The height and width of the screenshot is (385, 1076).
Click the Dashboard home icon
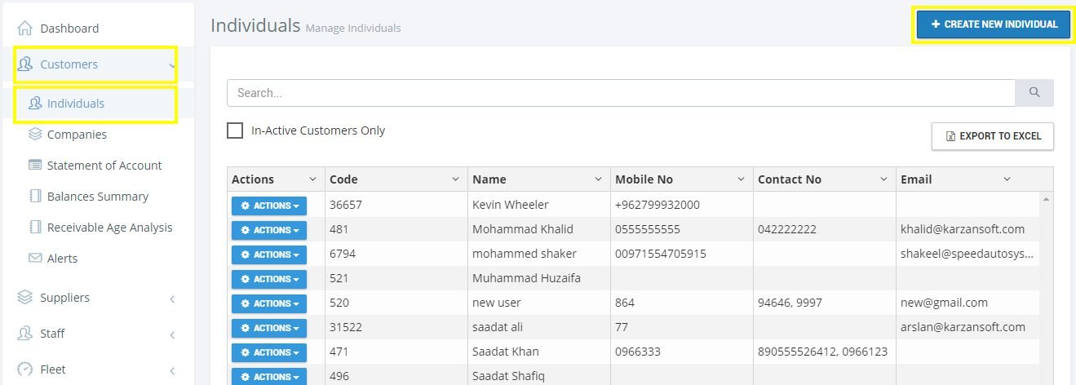[x=24, y=29]
